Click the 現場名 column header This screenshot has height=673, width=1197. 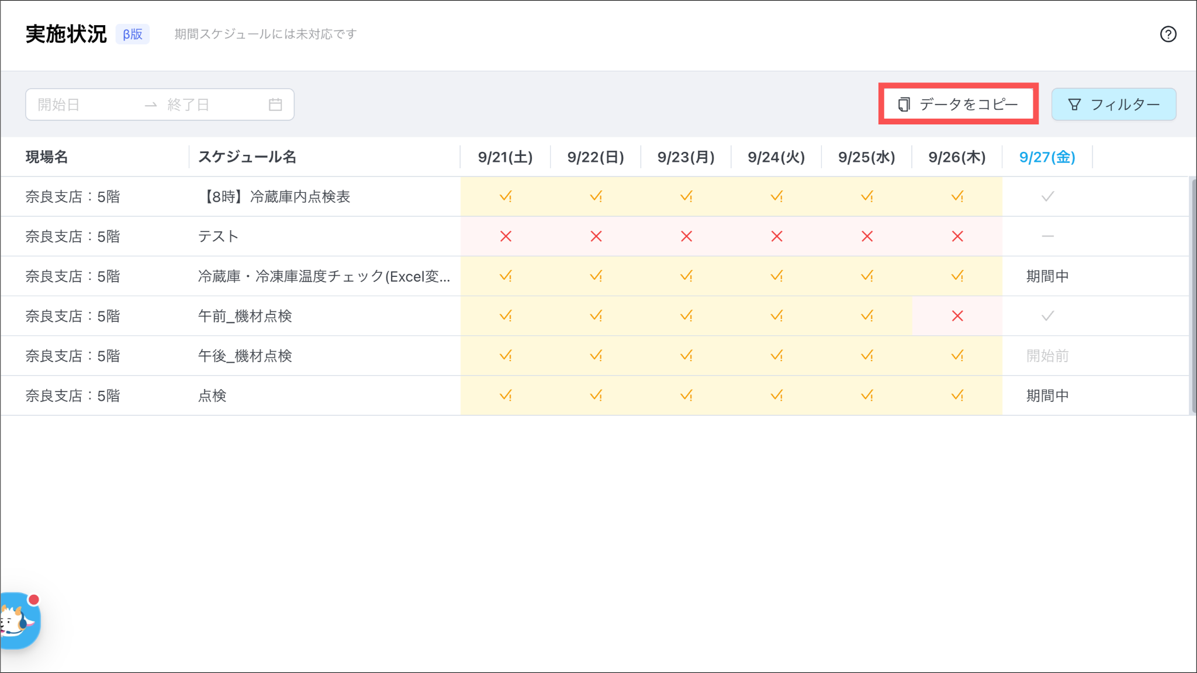click(47, 157)
